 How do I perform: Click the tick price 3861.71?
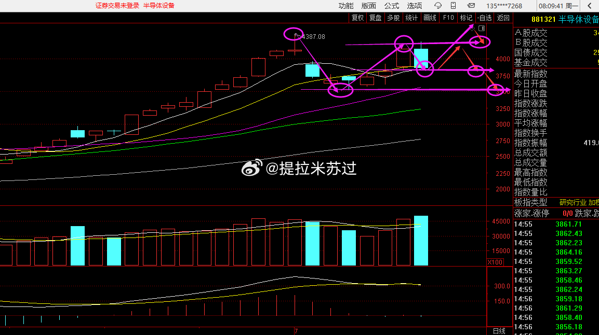(x=568, y=224)
